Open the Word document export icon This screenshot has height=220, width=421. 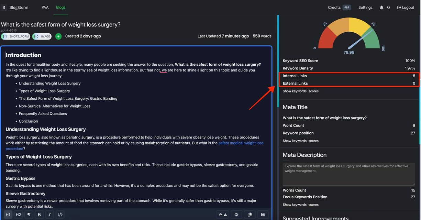(x=223, y=214)
